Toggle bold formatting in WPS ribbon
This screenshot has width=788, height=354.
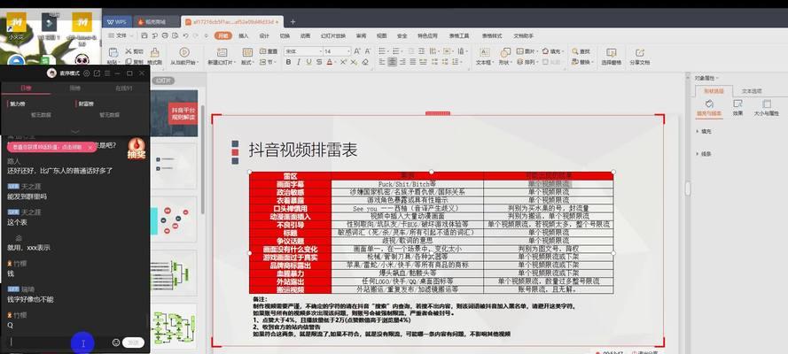pos(288,62)
